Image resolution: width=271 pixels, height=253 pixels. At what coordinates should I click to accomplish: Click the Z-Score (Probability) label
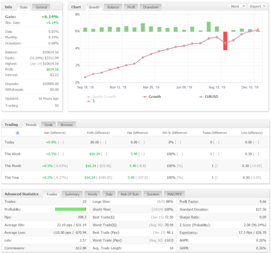tap(195, 225)
